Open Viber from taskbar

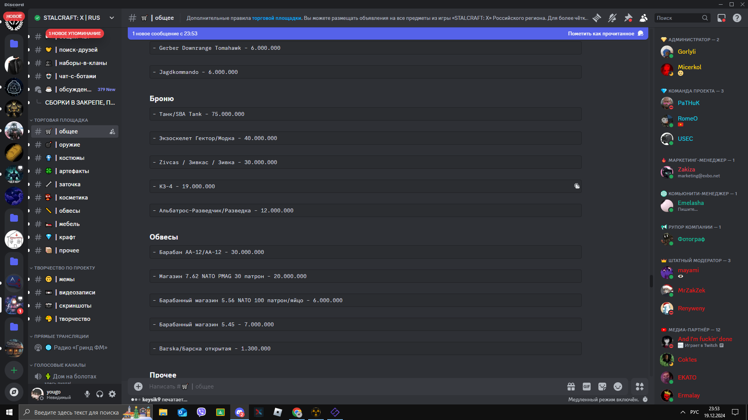click(201, 412)
